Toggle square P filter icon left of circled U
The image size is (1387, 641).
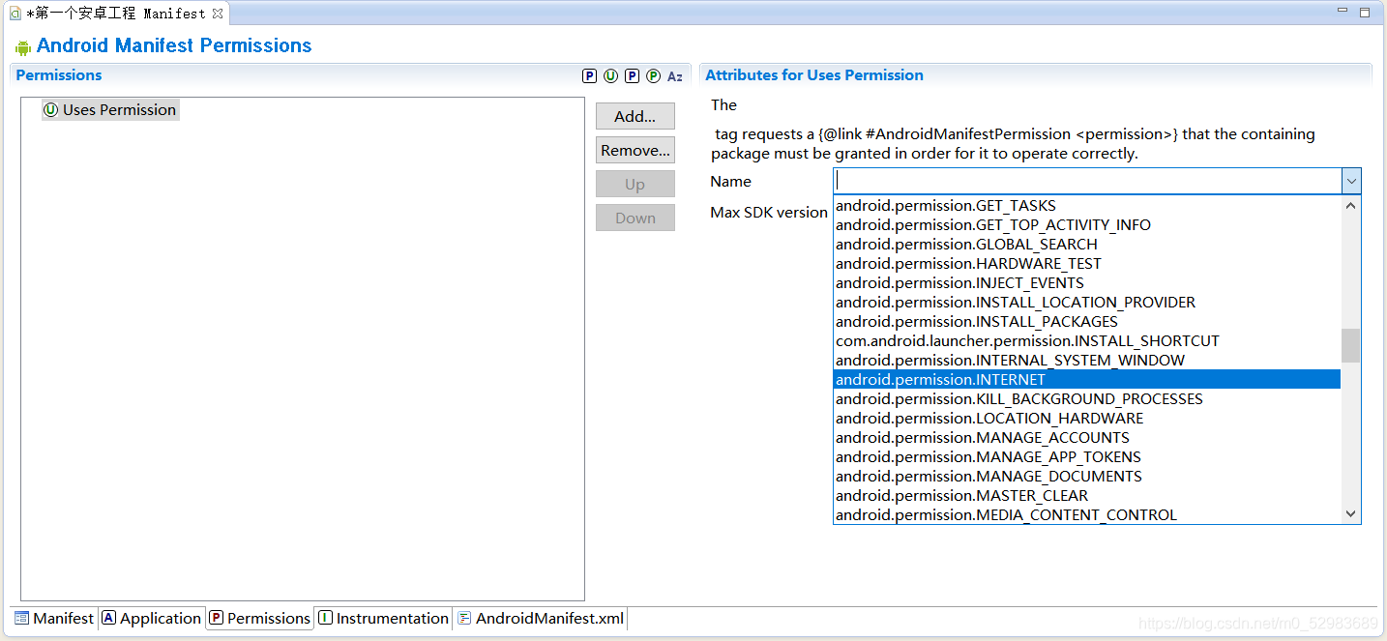589,76
